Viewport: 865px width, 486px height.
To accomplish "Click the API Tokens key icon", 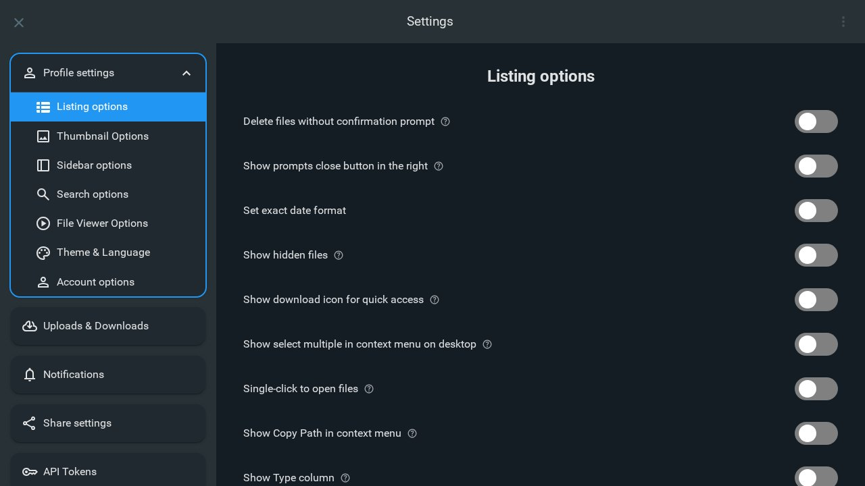I will (x=30, y=472).
